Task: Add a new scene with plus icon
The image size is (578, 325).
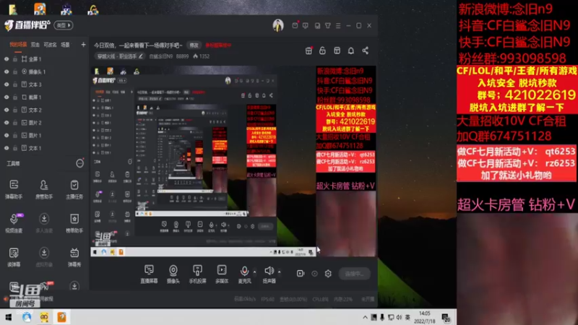Action: tap(83, 45)
